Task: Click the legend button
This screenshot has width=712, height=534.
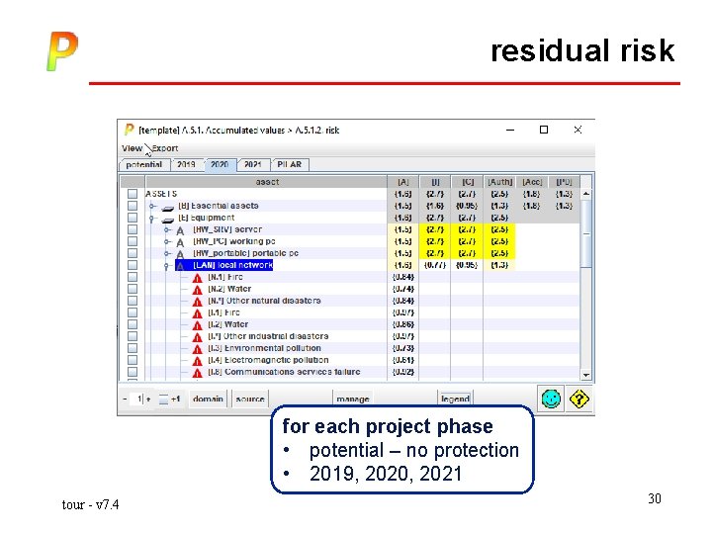Action: 455,400
